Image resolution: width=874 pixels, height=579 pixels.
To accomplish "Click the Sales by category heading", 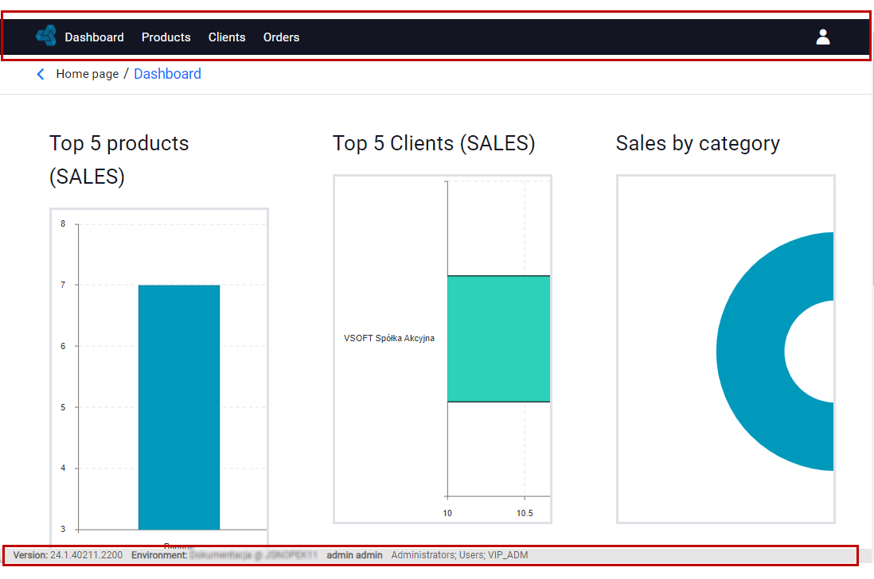I will click(698, 143).
